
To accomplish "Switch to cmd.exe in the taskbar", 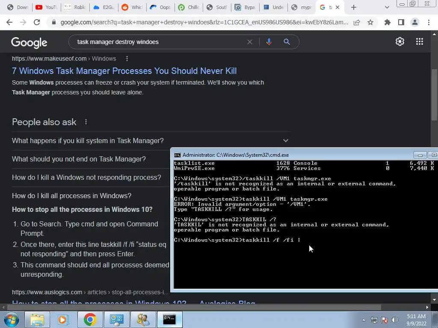I will coord(169,319).
